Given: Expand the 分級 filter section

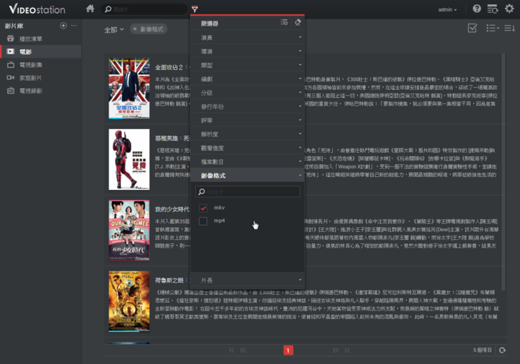Looking at the screenshot, I should point(247,93).
